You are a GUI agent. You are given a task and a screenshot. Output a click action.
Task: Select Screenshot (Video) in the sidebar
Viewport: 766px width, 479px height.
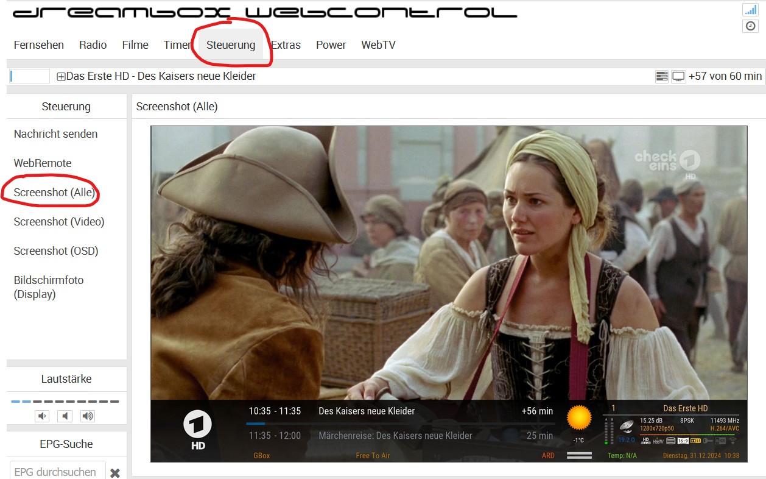tap(59, 222)
